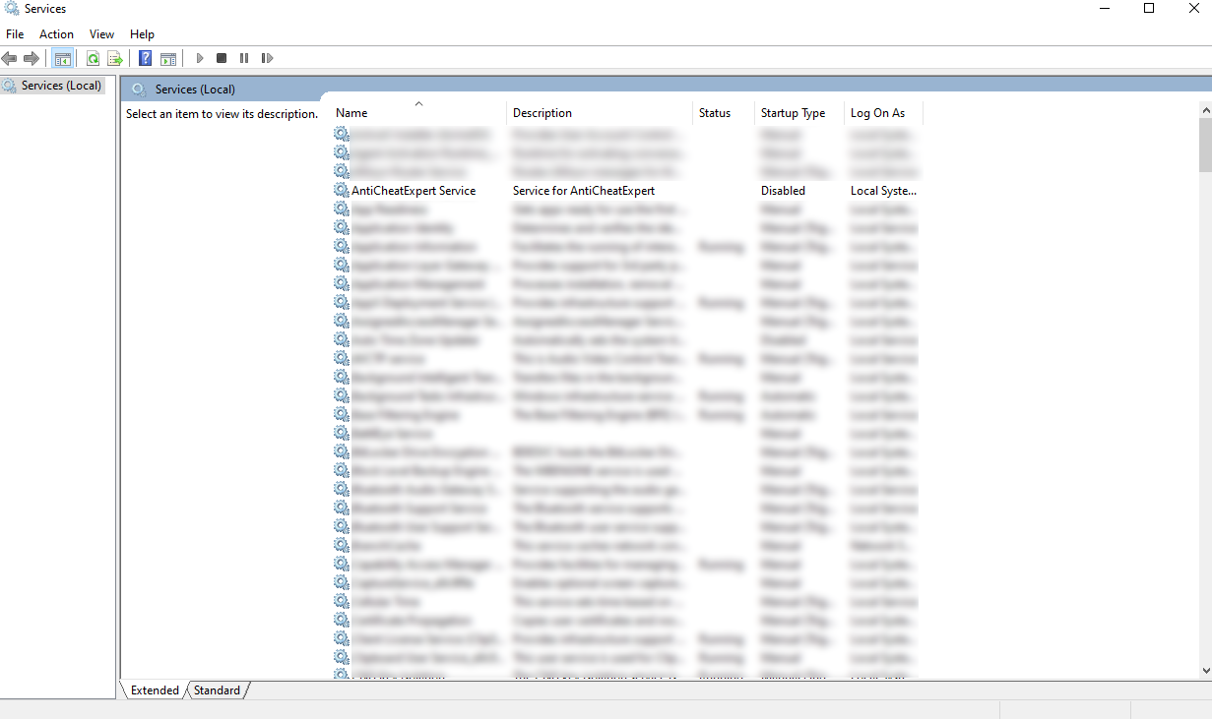Click the Services gear icon in title bar
1212x719 pixels.
[x=11, y=9]
